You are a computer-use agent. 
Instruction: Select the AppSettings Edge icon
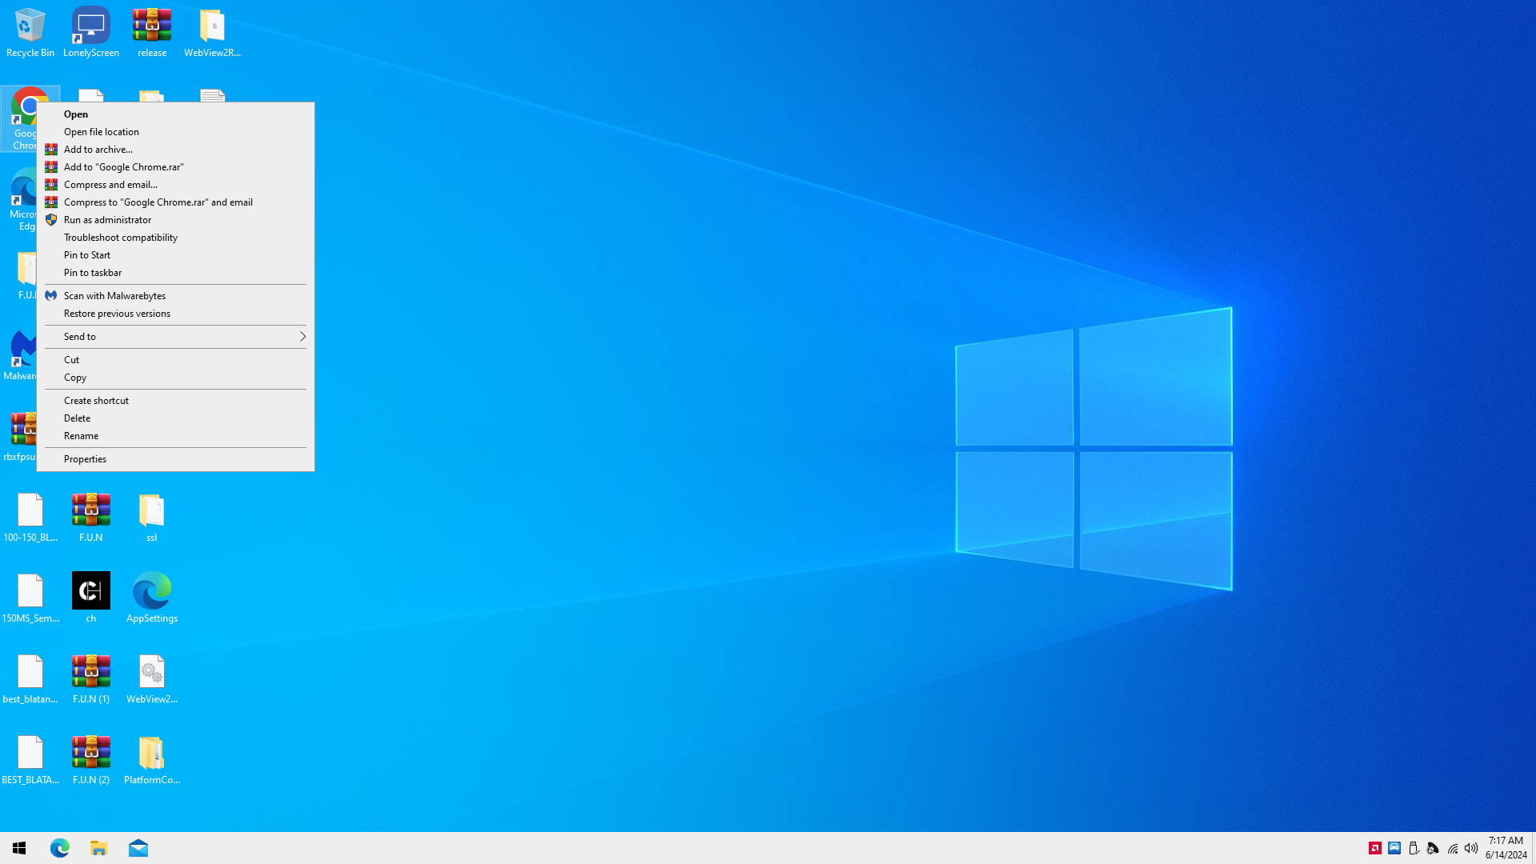point(151,597)
